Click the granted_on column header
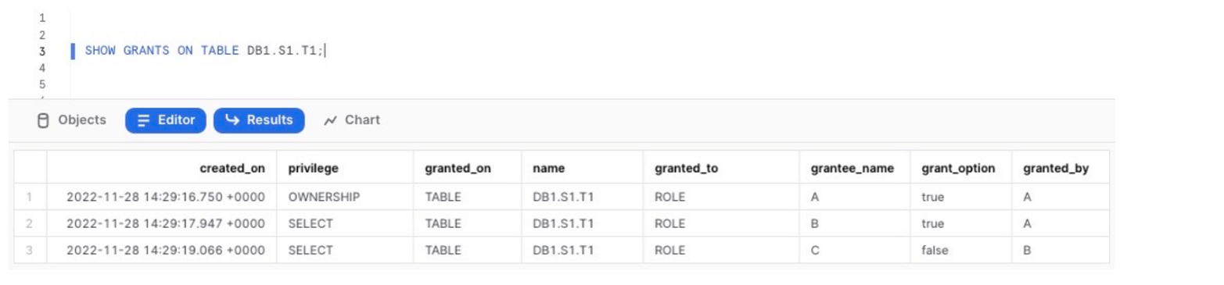 click(x=458, y=168)
